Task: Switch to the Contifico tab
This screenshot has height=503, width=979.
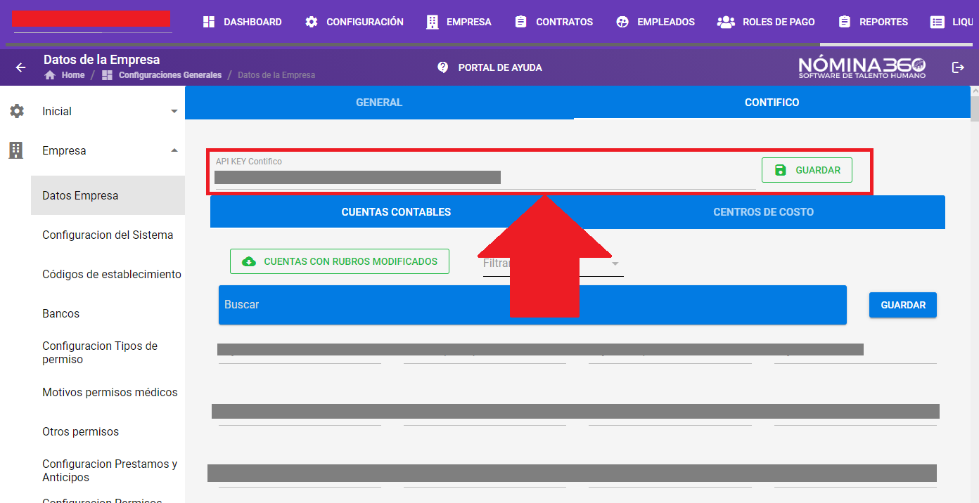Action: [x=772, y=103]
